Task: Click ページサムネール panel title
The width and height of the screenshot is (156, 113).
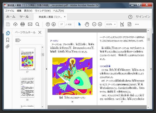Action: (25, 32)
